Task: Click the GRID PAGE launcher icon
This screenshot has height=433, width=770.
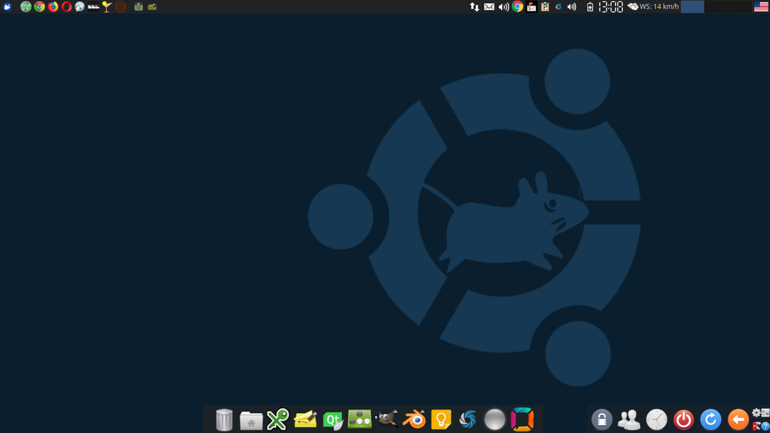Action: (93, 7)
